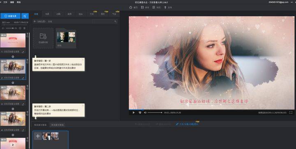Adjust the music volume slider in left panel
Screen dimensions: 296x149
pyautogui.click(x=9, y=28)
